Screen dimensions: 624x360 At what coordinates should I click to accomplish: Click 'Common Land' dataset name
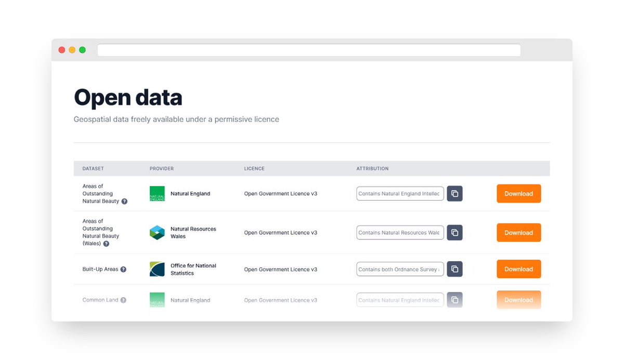pos(100,300)
